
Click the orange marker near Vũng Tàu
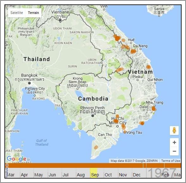(x=125, y=132)
